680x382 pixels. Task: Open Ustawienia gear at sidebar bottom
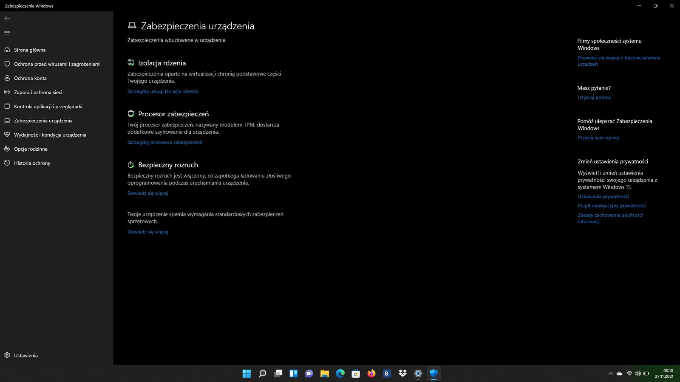click(6, 355)
